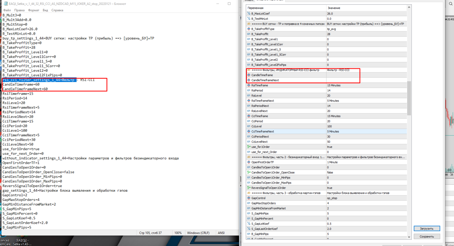Click the enum icon next to RsiTimeframe
454x246 pixels.
point(249,85)
